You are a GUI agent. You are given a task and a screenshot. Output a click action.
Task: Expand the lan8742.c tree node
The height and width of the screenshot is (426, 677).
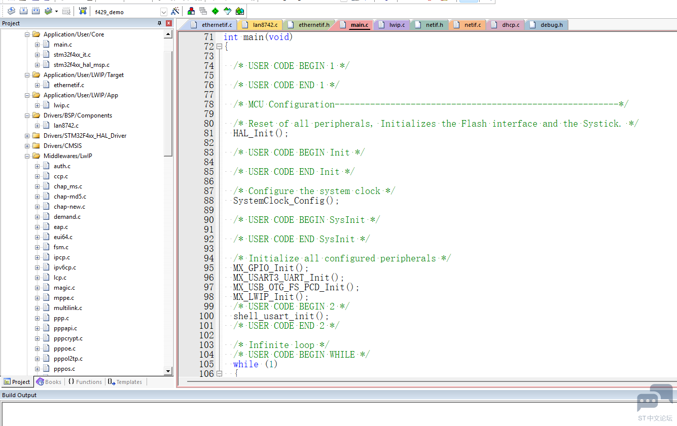[37, 126]
